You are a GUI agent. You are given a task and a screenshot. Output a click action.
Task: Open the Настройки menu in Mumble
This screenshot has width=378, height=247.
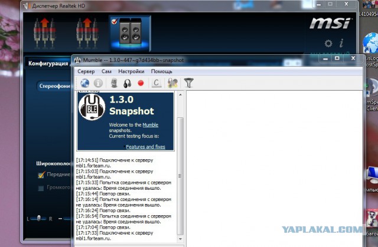[x=131, y=71]
